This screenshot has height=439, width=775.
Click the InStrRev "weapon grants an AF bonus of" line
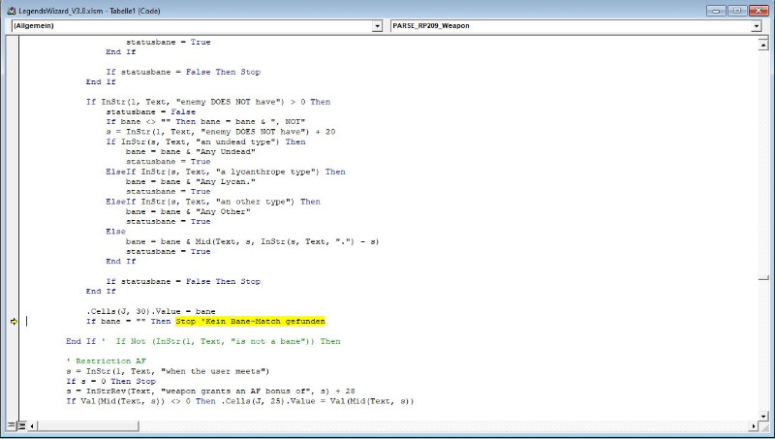[x=210, y=392]
